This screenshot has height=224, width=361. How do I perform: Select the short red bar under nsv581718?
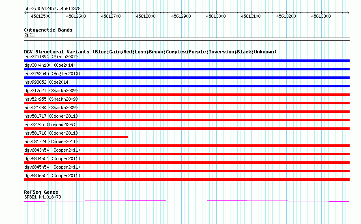click(x=76, y=137)
